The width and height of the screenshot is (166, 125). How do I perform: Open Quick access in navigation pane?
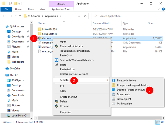[x=17, y=26]
